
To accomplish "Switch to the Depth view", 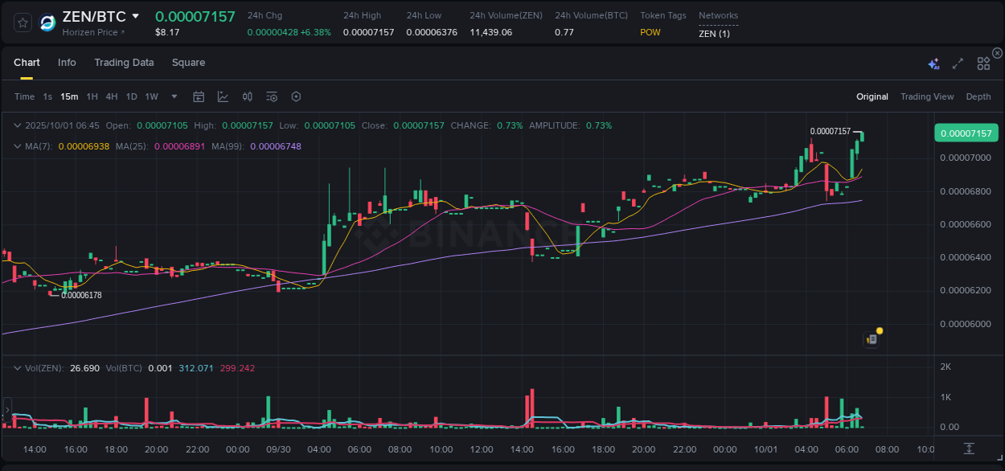I will click(978, 96).
